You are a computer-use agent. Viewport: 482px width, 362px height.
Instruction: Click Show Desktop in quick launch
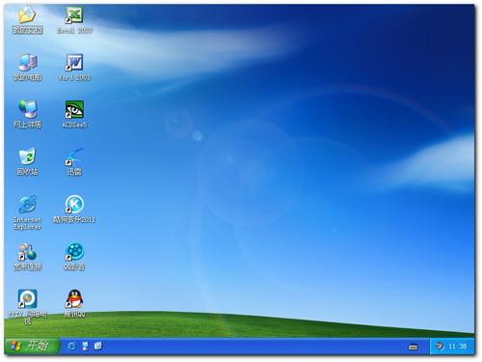(x=85, y=347)
